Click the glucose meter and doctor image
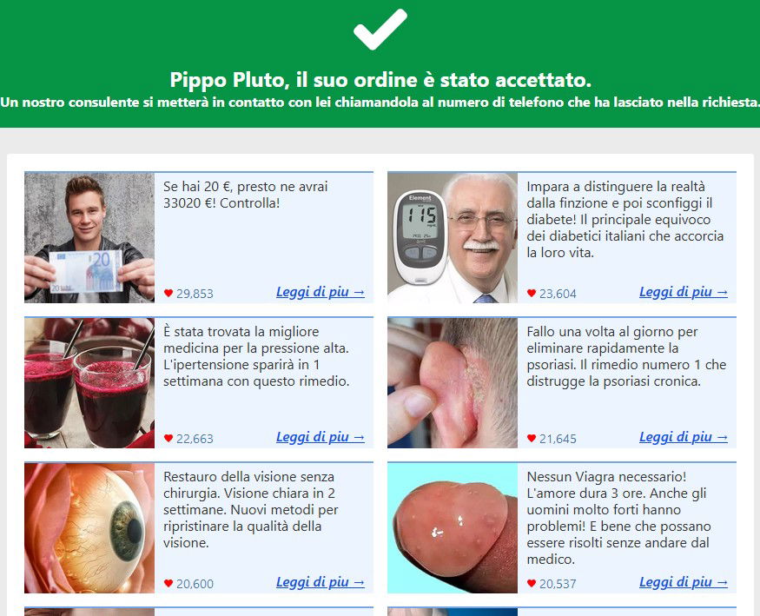Viewport: 760px width, 616px height. click(453, 237)
